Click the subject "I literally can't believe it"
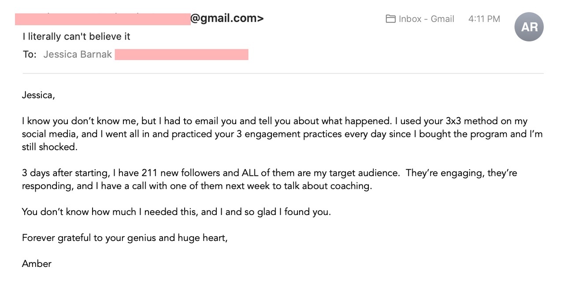 point(77,37)
